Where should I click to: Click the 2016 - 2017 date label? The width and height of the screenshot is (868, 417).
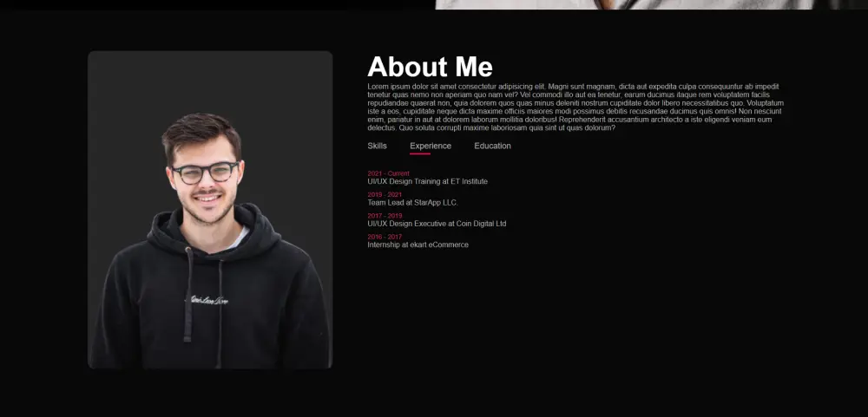point(385,237)
